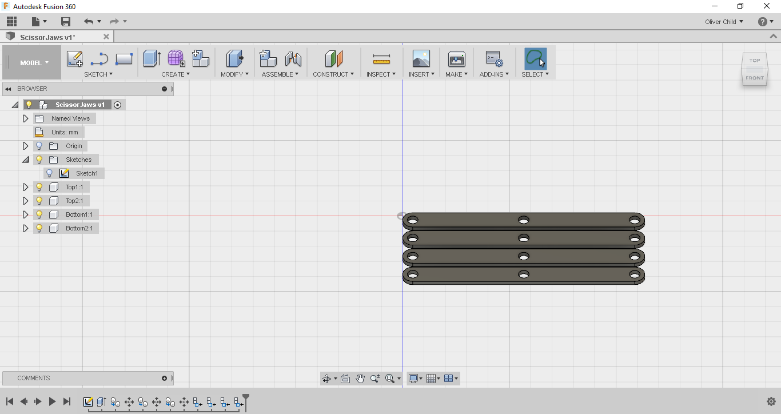Viewport: 781px width, 414px height.
Task: Activate the Select tool icon
Action: coord(535,58)
